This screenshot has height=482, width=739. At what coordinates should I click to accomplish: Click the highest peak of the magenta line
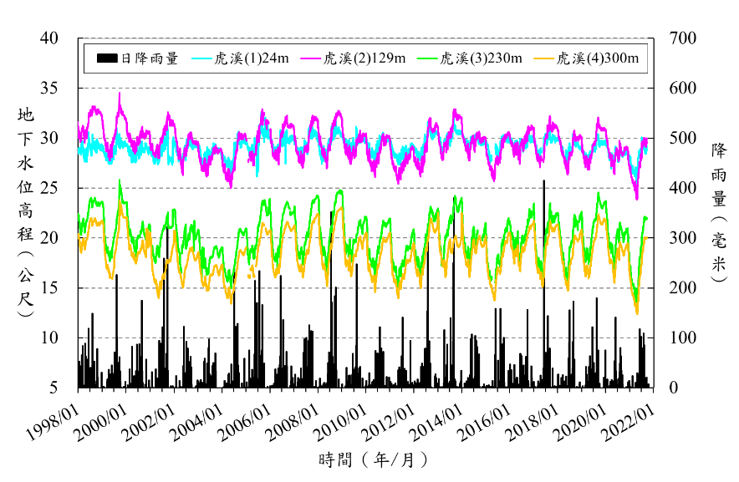coord(120,94)
